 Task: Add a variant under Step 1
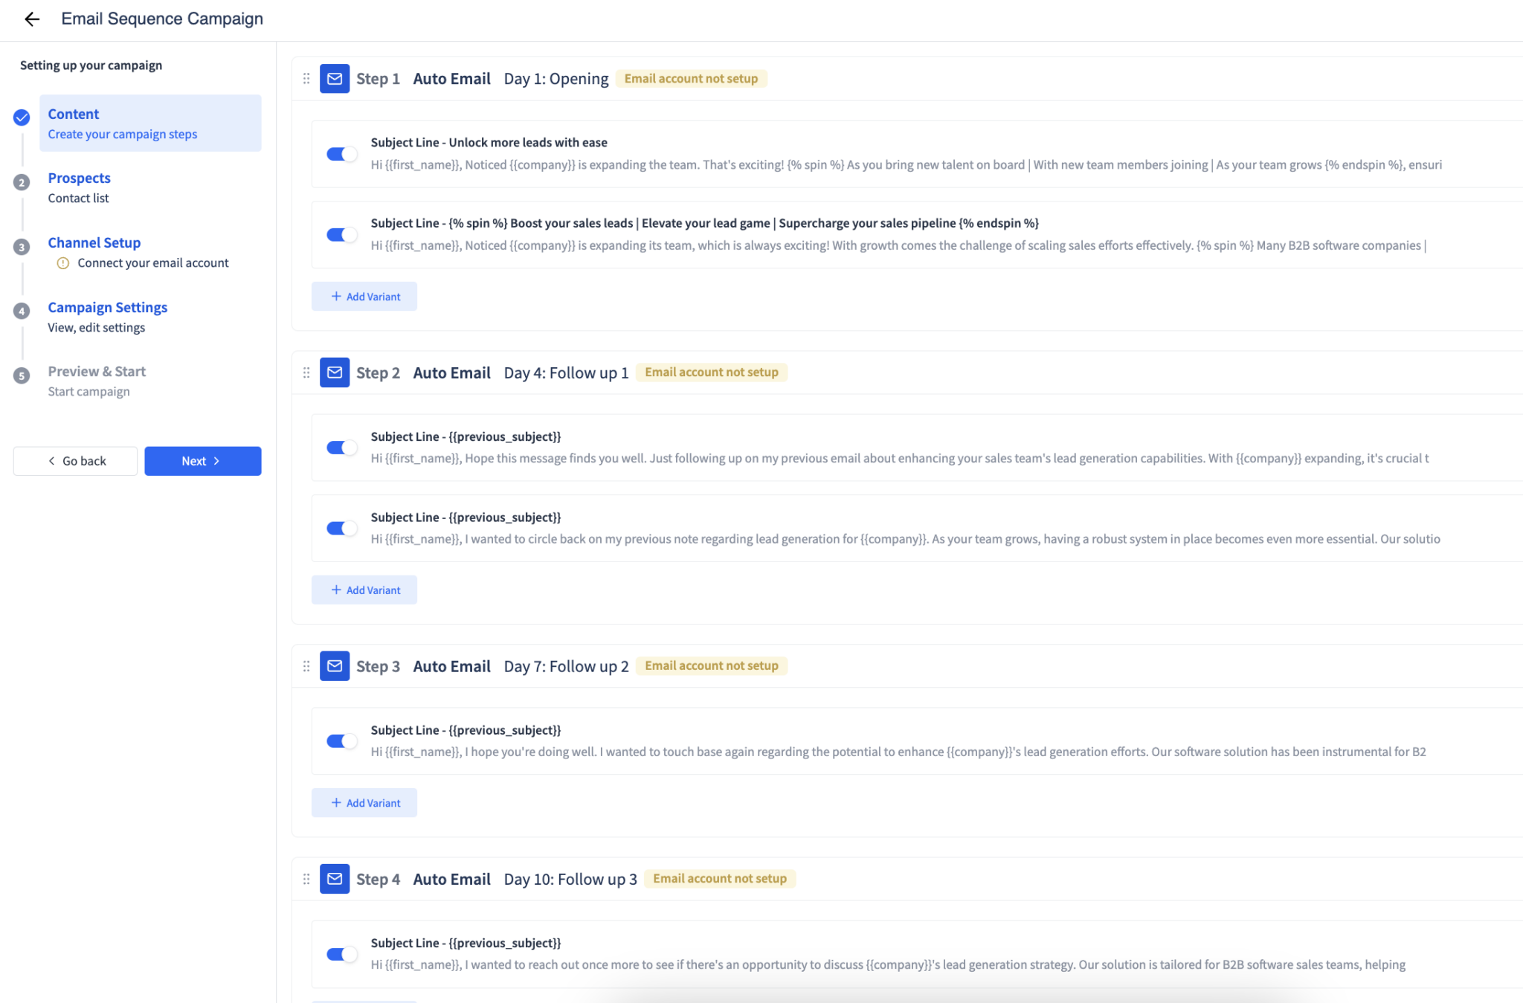pos(364,296)
